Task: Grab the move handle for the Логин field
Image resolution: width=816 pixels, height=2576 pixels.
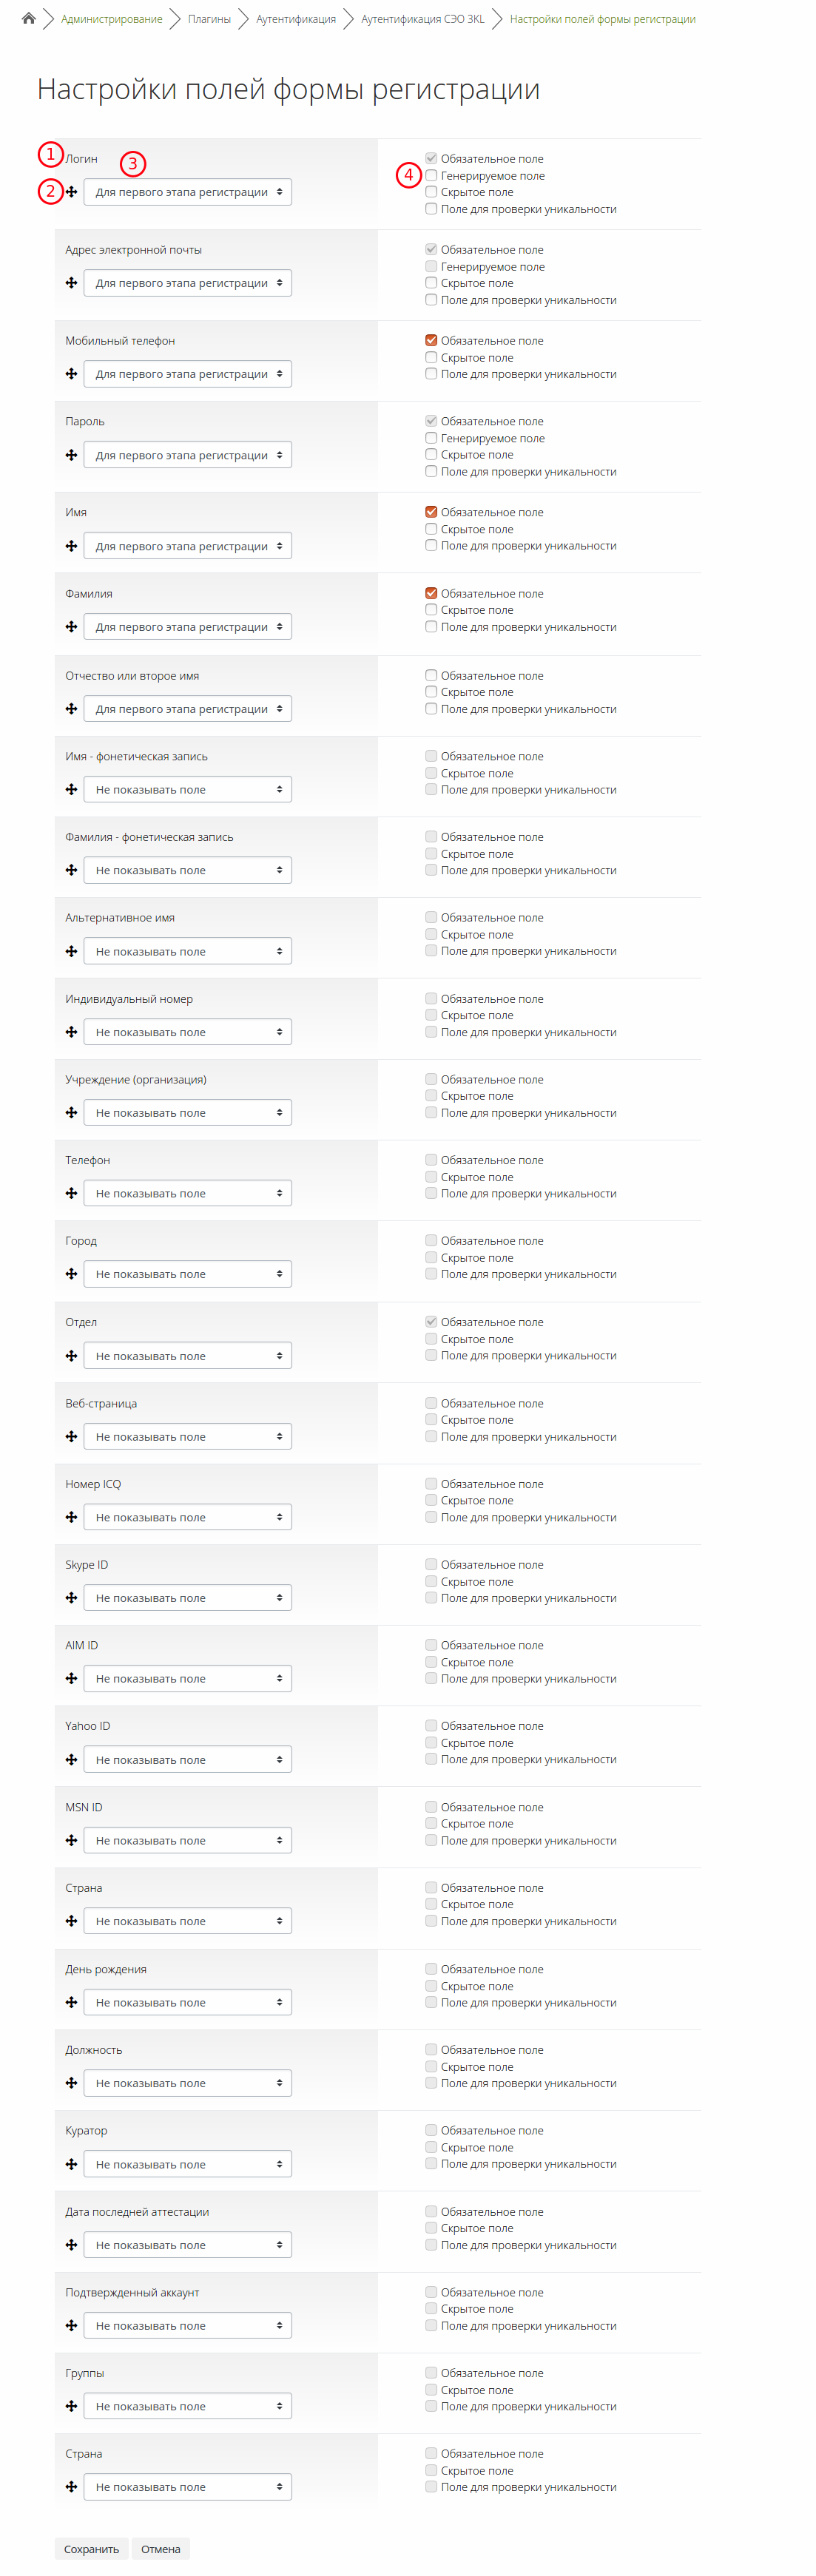Action: [x=72, y=192]
